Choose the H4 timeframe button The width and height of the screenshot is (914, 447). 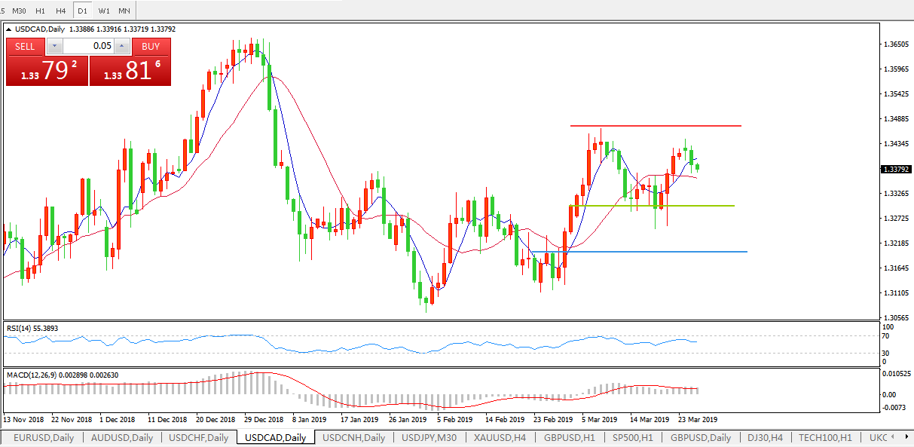[x=61, y=11]
